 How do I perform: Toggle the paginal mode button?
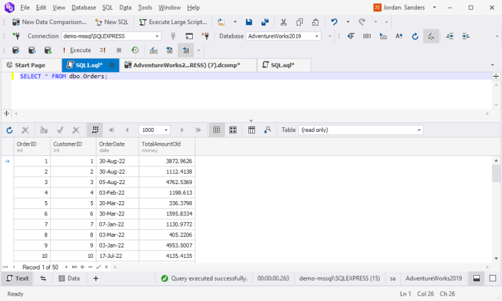click(x=95, y=130)
